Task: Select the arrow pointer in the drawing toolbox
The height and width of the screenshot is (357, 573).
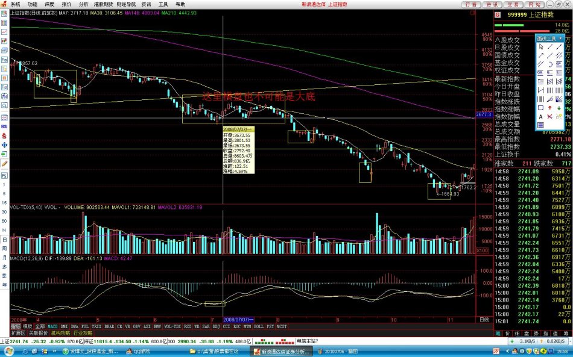Action: point(541,47)
